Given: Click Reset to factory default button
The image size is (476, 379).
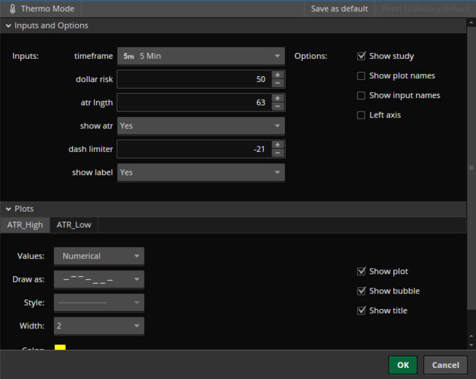Looking at the screenshot, I should tap(426, 9).
